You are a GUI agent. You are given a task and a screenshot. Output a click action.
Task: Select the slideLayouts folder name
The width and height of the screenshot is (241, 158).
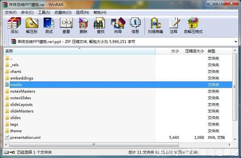pos(21,104)
